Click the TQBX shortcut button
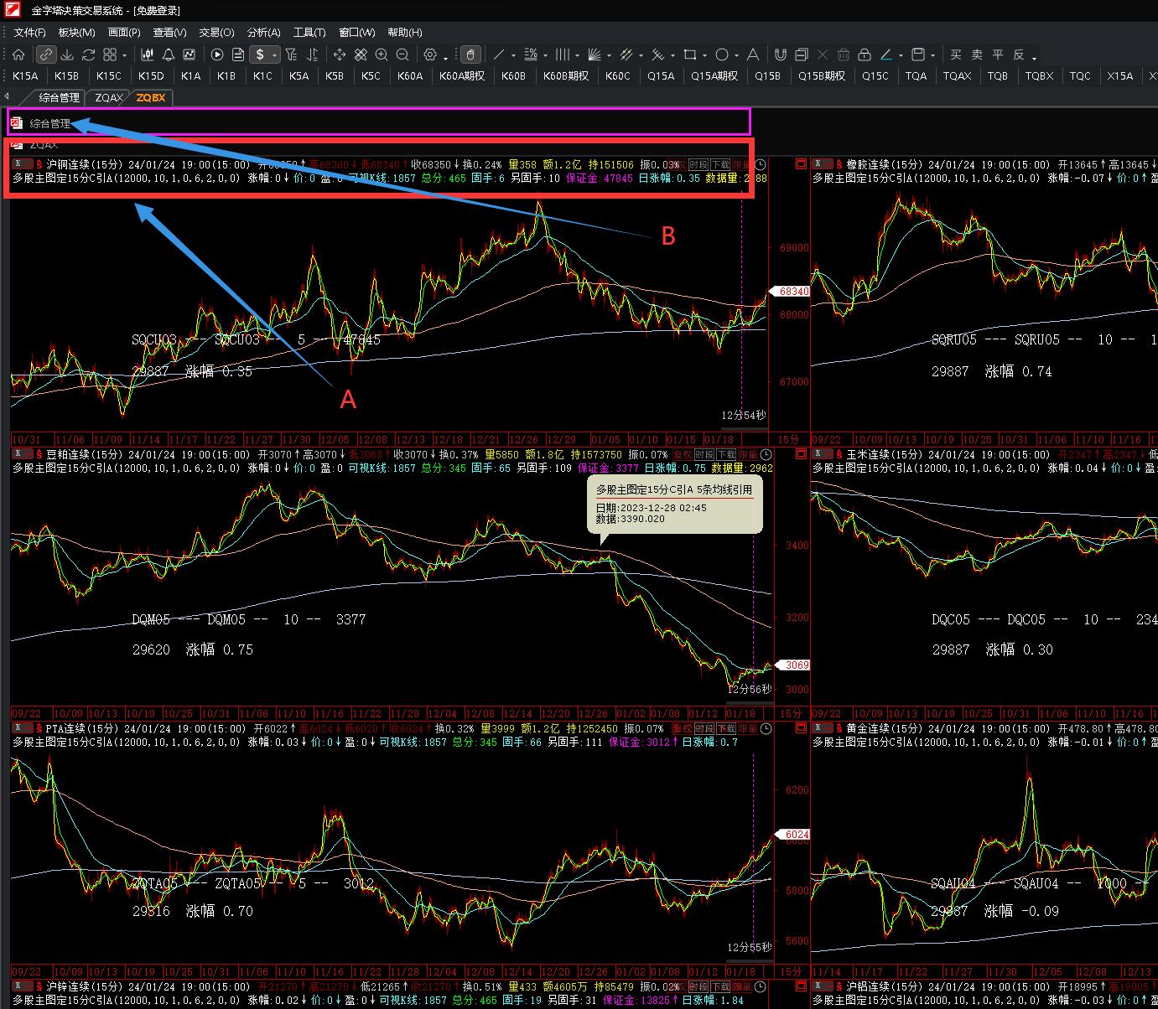Screen dimensions: 1158x1009 1040,75
